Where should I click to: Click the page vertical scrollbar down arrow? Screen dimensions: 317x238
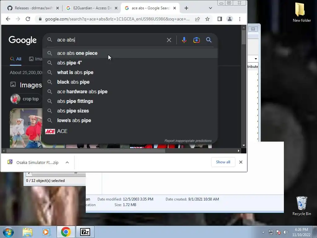244,145
